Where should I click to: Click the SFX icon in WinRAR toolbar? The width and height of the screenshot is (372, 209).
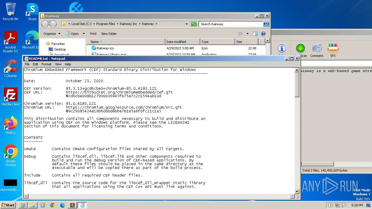tap(333, 50)
